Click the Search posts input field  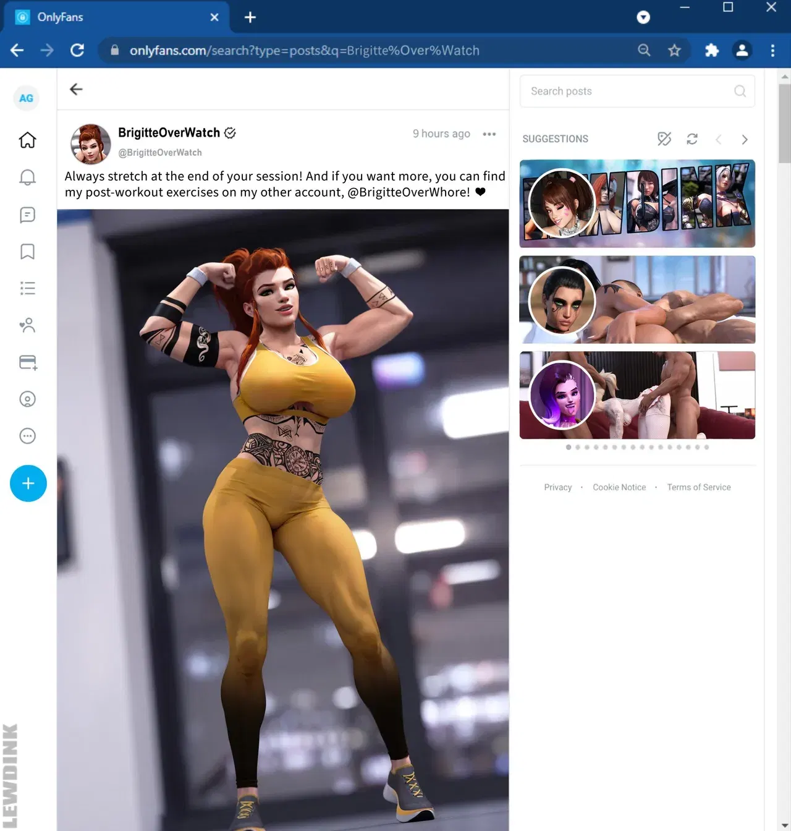[637, 91]
